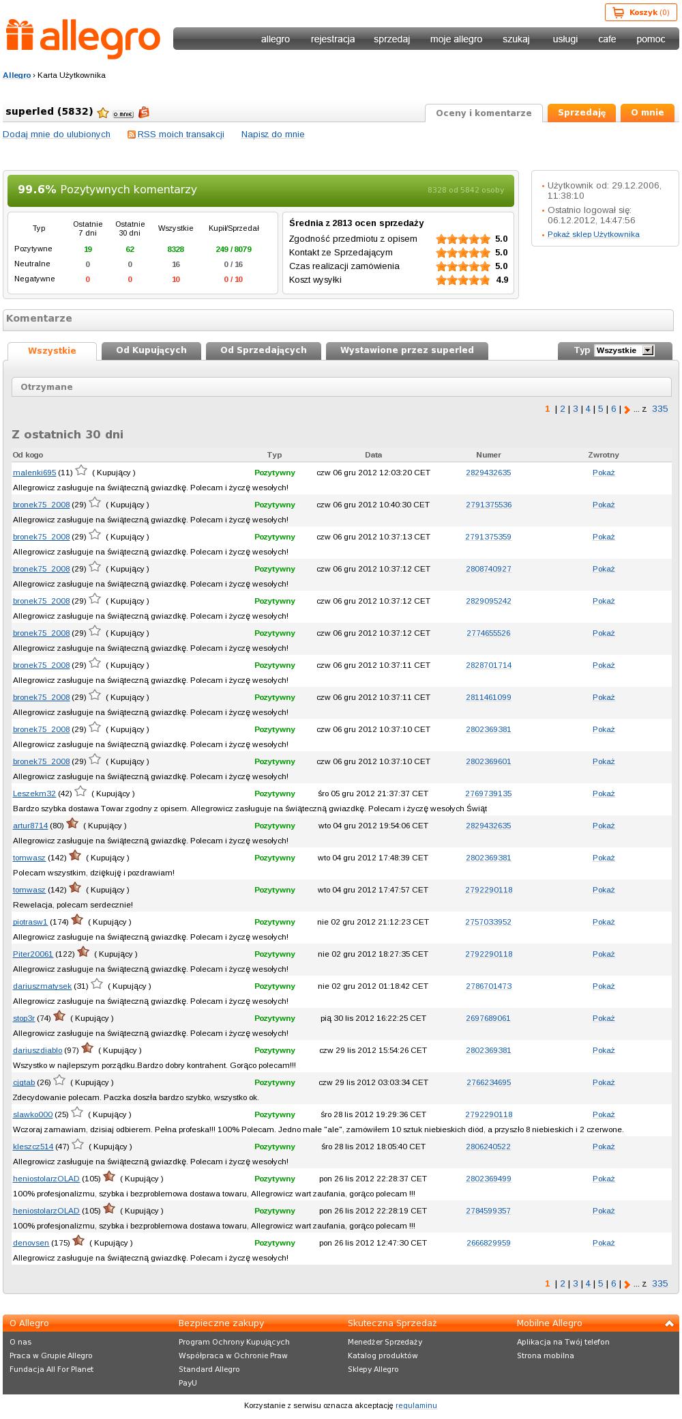Switch to the O mnie tab
This screenshot has width=682, height=1419.
click(x=647, y=113)
